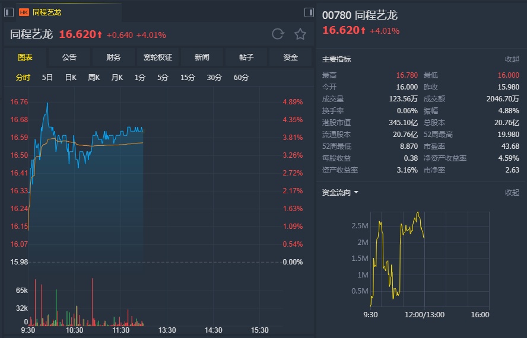Select the 周K chart period
The height and width of the screenshot is (338, 527).
[x=94, y=78]
